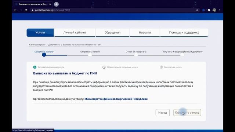Click the 'Ответ от госоргана' step label
This screenshot has width=235, height=132.
tap(136, 52)
